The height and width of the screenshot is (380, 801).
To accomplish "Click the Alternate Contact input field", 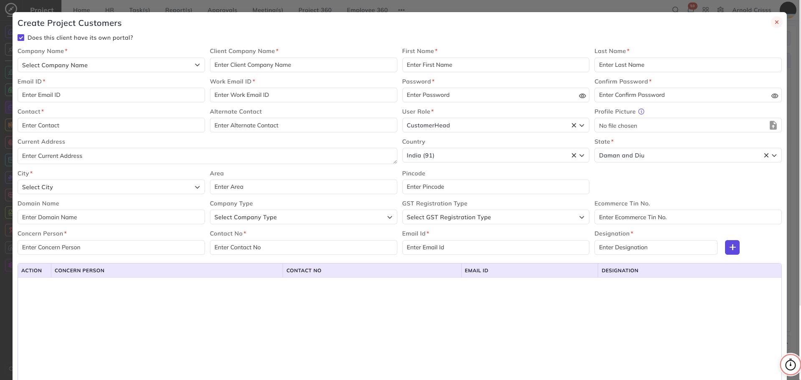I will click(x=303, y=125).
